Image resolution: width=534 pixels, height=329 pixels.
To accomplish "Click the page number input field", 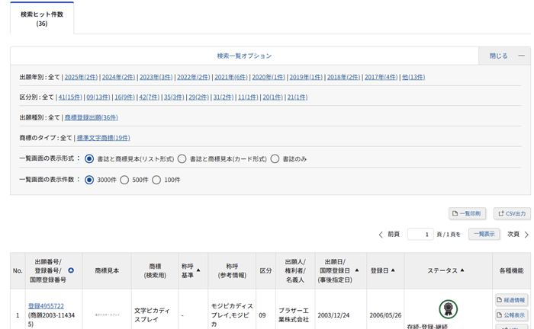I will (420, 235).
